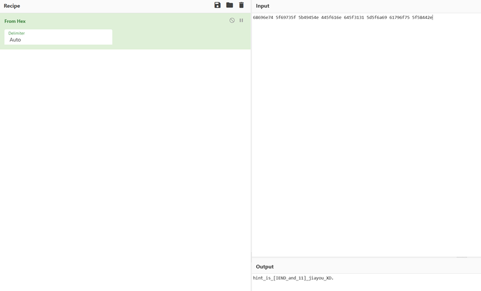Set breakpoint on From Hex operation
481x291 pixels.
[242, 20]
